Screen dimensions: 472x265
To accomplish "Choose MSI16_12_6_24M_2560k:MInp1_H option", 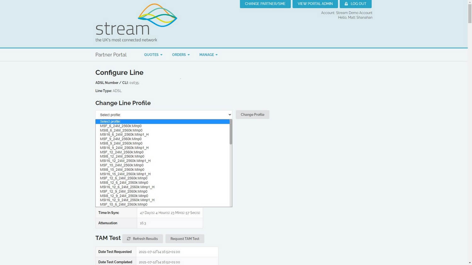I will pos(127,187).
